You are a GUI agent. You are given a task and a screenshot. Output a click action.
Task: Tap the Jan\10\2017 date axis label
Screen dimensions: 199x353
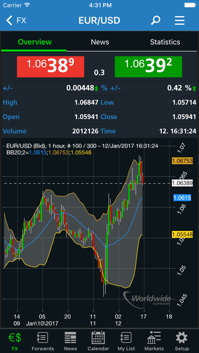coord(42,324)
